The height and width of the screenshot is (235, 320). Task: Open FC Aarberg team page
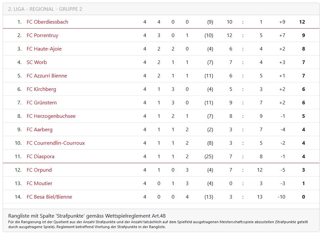pos(39,130)
